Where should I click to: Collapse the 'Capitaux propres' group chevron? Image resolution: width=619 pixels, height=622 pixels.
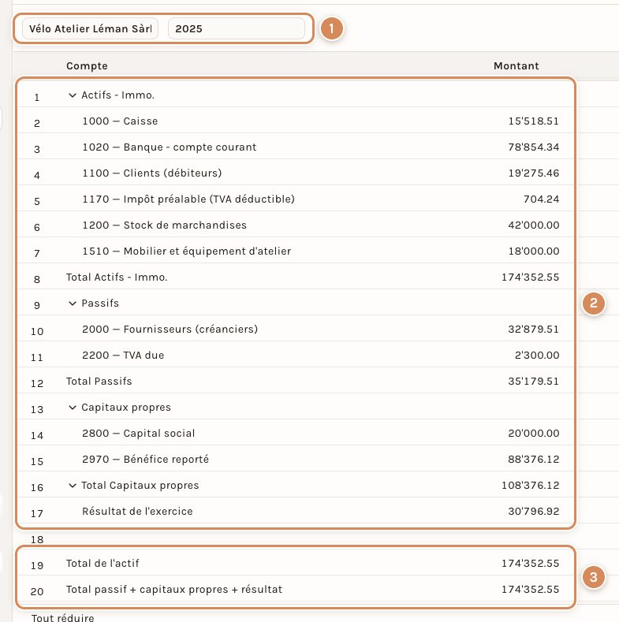[x=73, y=408]
